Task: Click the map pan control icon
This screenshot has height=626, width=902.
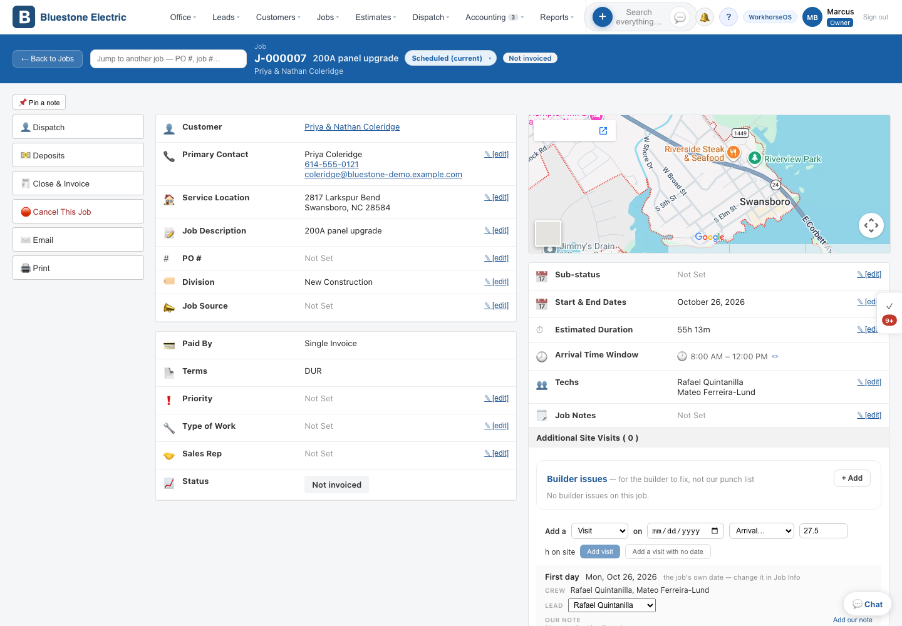Action: point(871,225)
